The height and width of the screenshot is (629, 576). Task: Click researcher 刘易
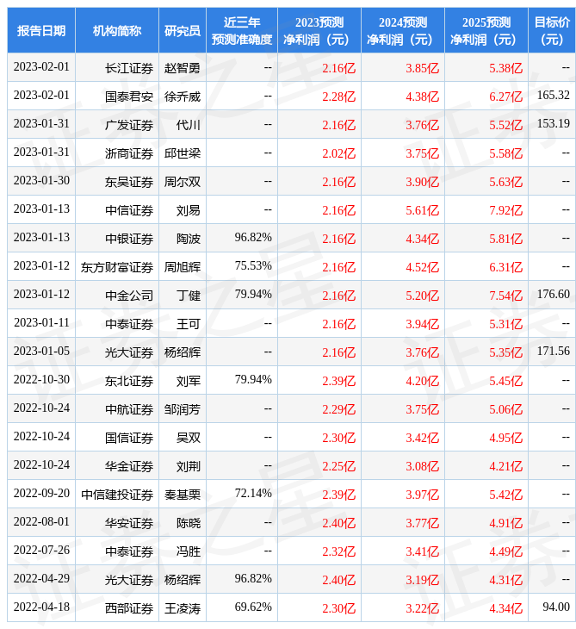pos(189,210)
